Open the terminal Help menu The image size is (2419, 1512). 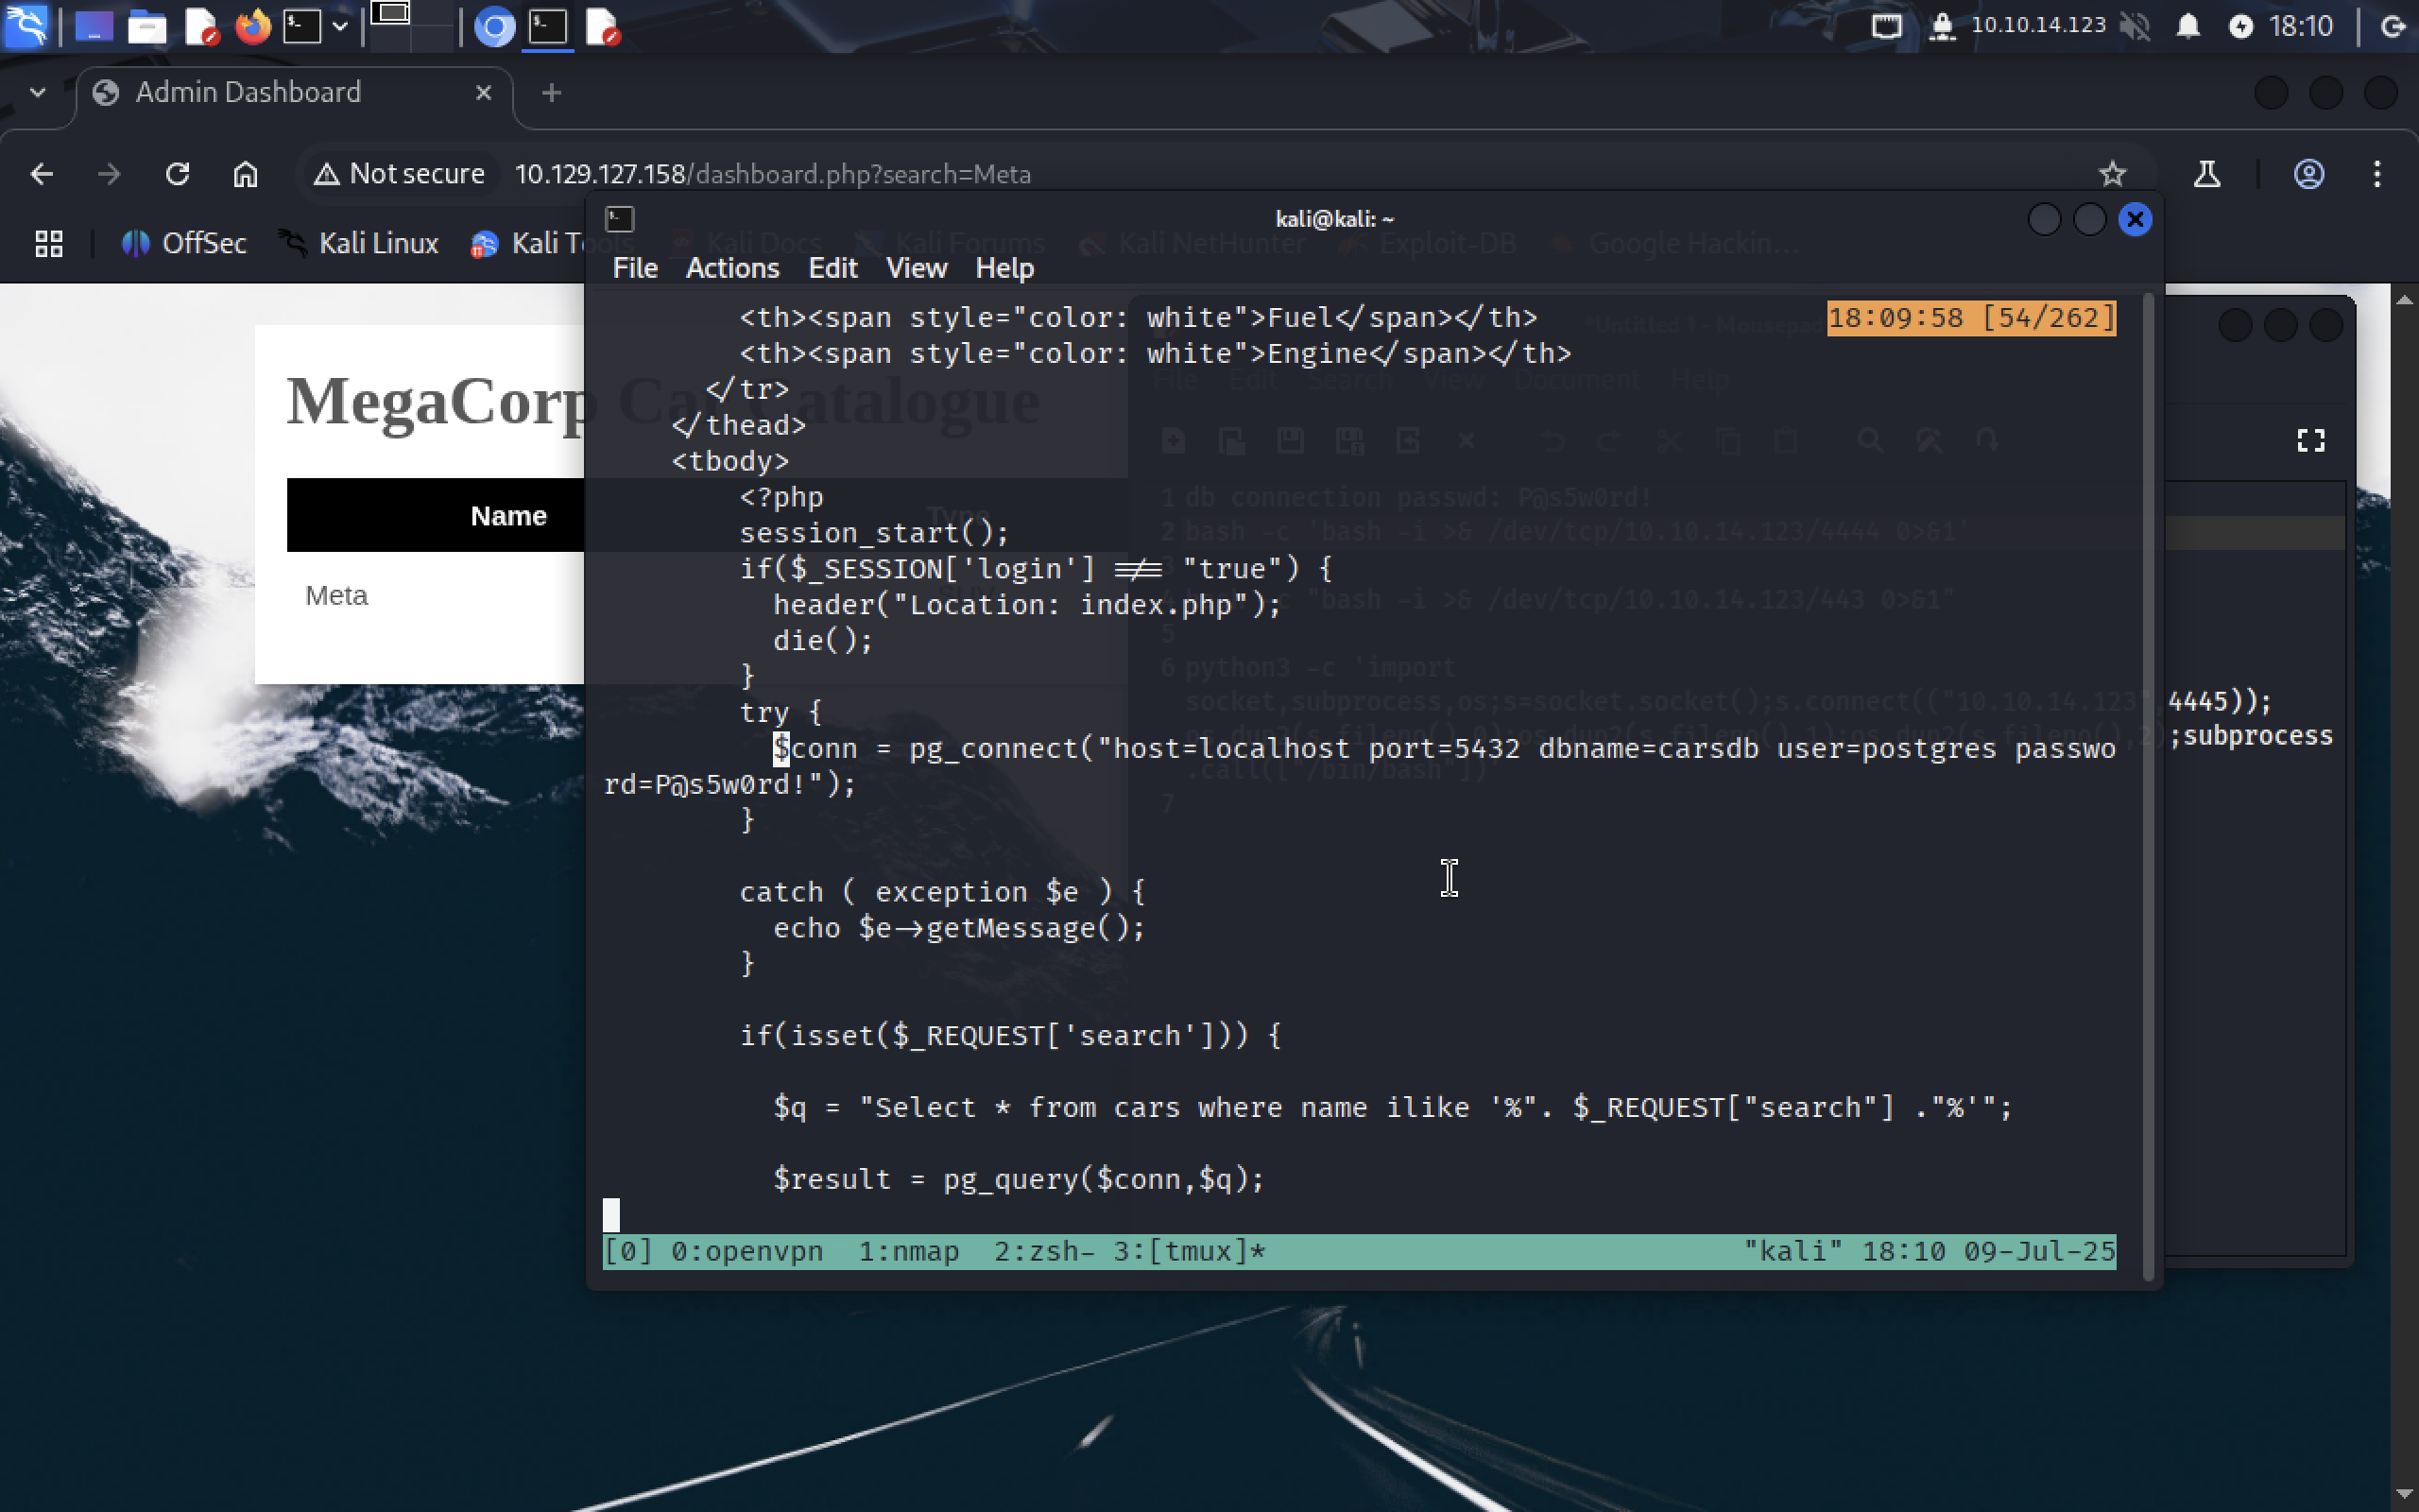[x=1004, y=268]
